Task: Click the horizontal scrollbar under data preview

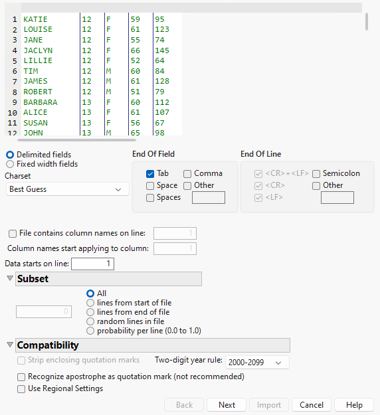Action: pyautogui.click(x=77, y=139)
